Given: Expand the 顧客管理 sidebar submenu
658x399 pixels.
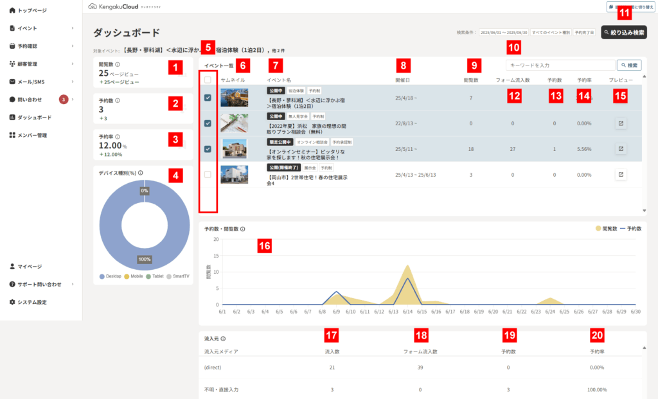Looking at the screenshot, I should (73, 64).
